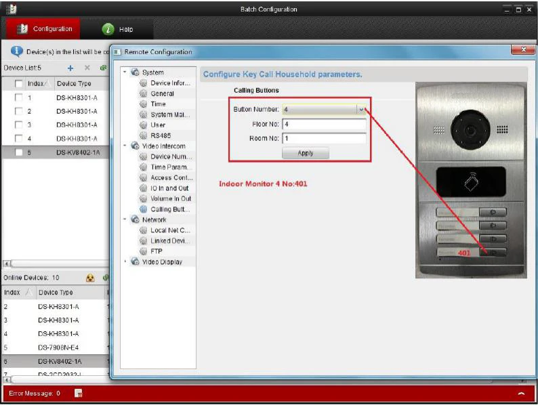Open the Help tab
The width and height of the screenshot is (538, 405).
click(x=118, y=29)
